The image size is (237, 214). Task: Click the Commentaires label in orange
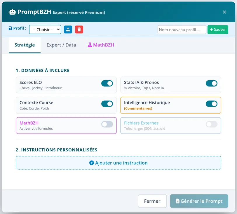138,108
